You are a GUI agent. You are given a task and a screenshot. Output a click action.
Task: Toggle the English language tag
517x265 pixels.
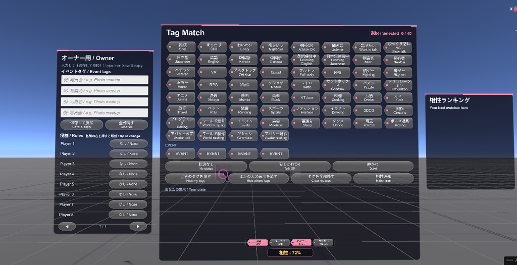tap(212, 60)
